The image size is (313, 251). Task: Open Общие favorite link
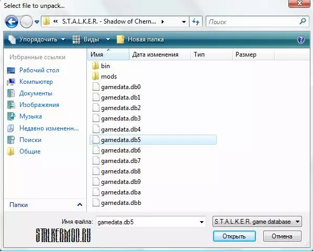tap(24, 151)
